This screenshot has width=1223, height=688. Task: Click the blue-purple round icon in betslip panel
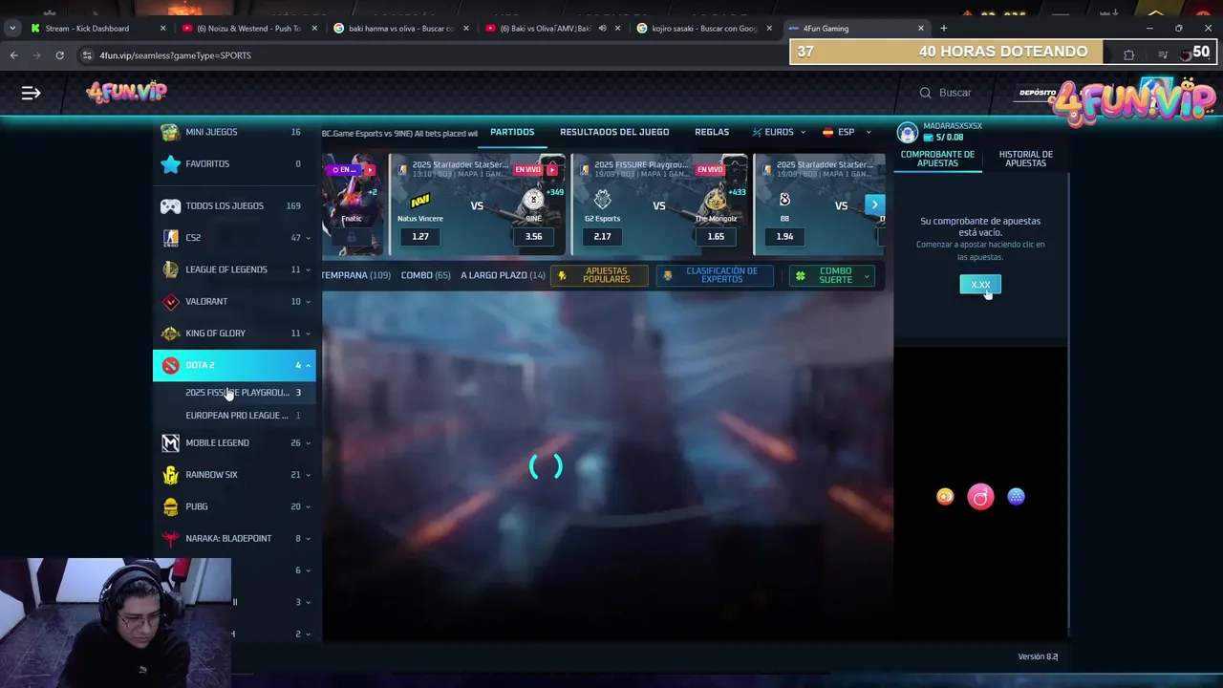pos(1016,496)
